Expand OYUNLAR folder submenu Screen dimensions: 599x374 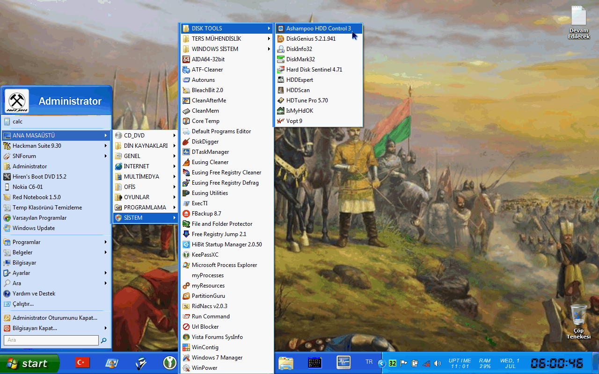point(146,197)
